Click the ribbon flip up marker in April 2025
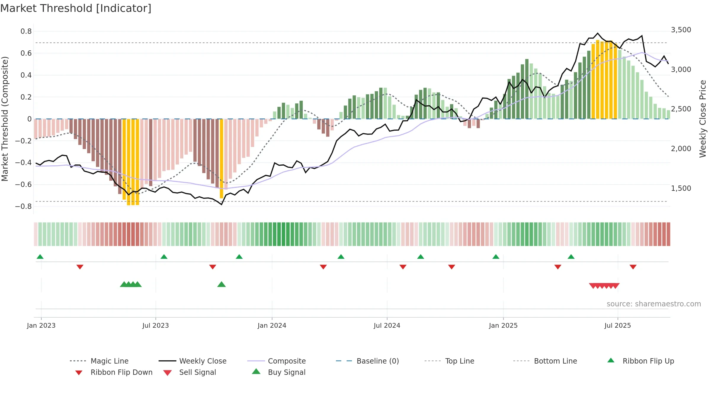This screenshot has height=400, width=711. (x=571, y=257)
